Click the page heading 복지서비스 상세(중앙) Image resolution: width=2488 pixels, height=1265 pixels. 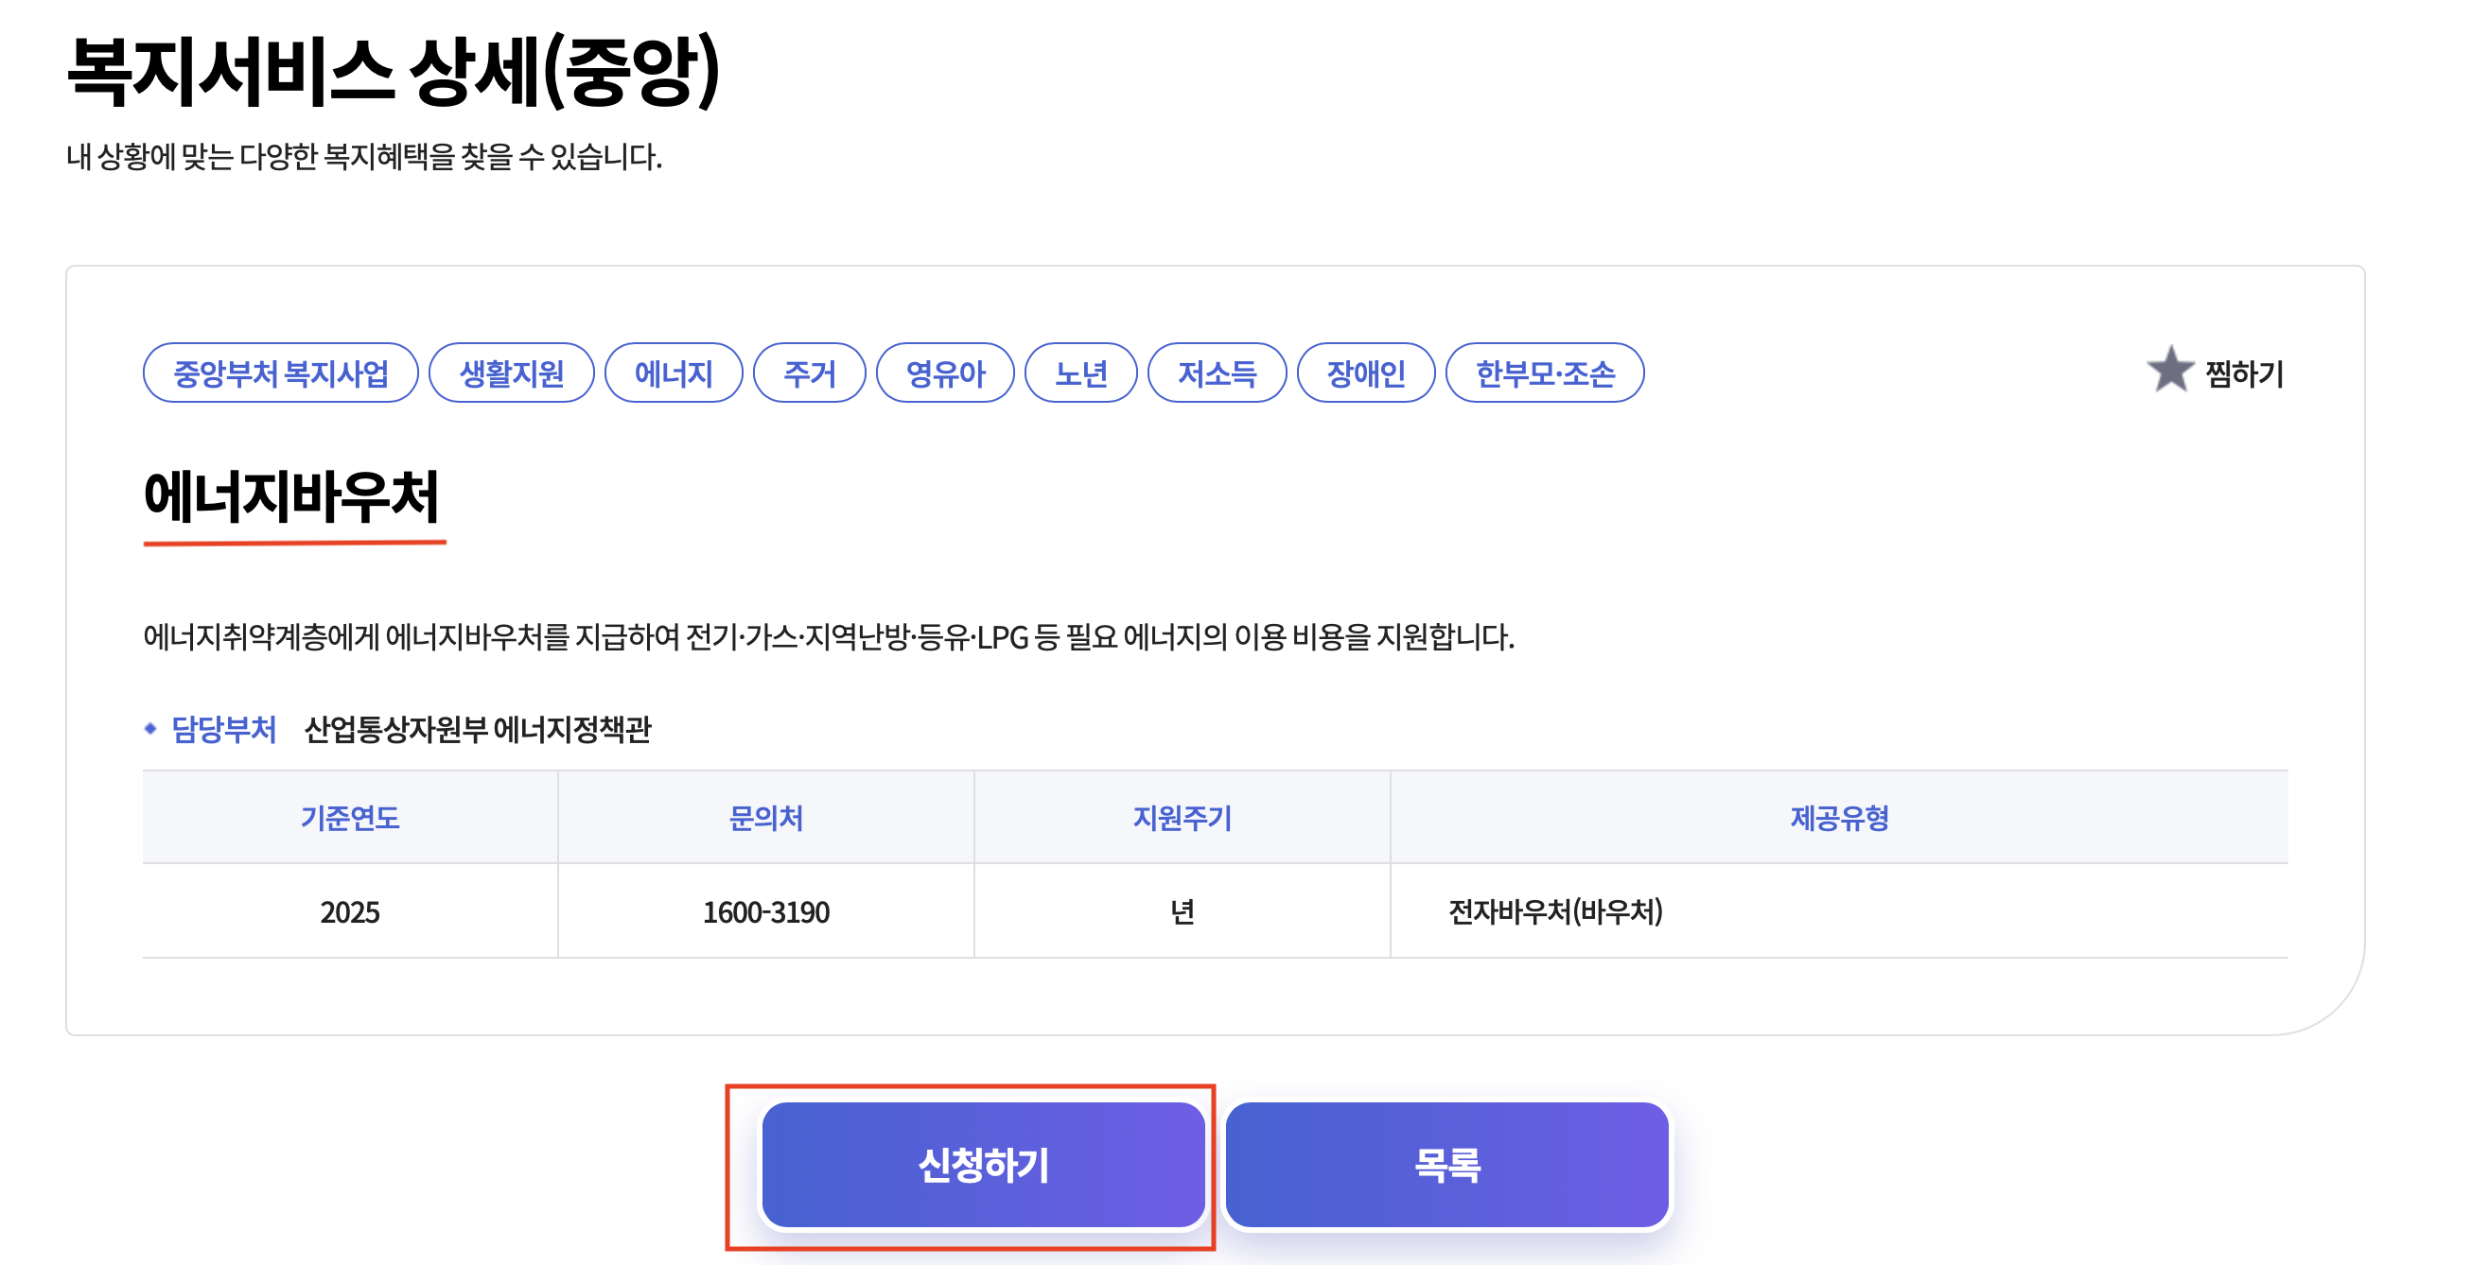(394, 71)
